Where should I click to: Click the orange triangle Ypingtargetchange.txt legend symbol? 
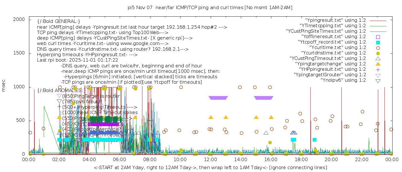point(378,64)
